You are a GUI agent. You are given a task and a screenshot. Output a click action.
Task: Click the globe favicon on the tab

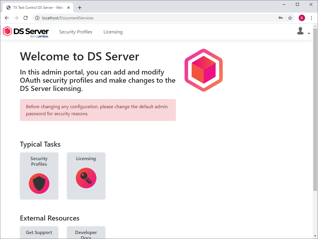click(x=9, y=8)
